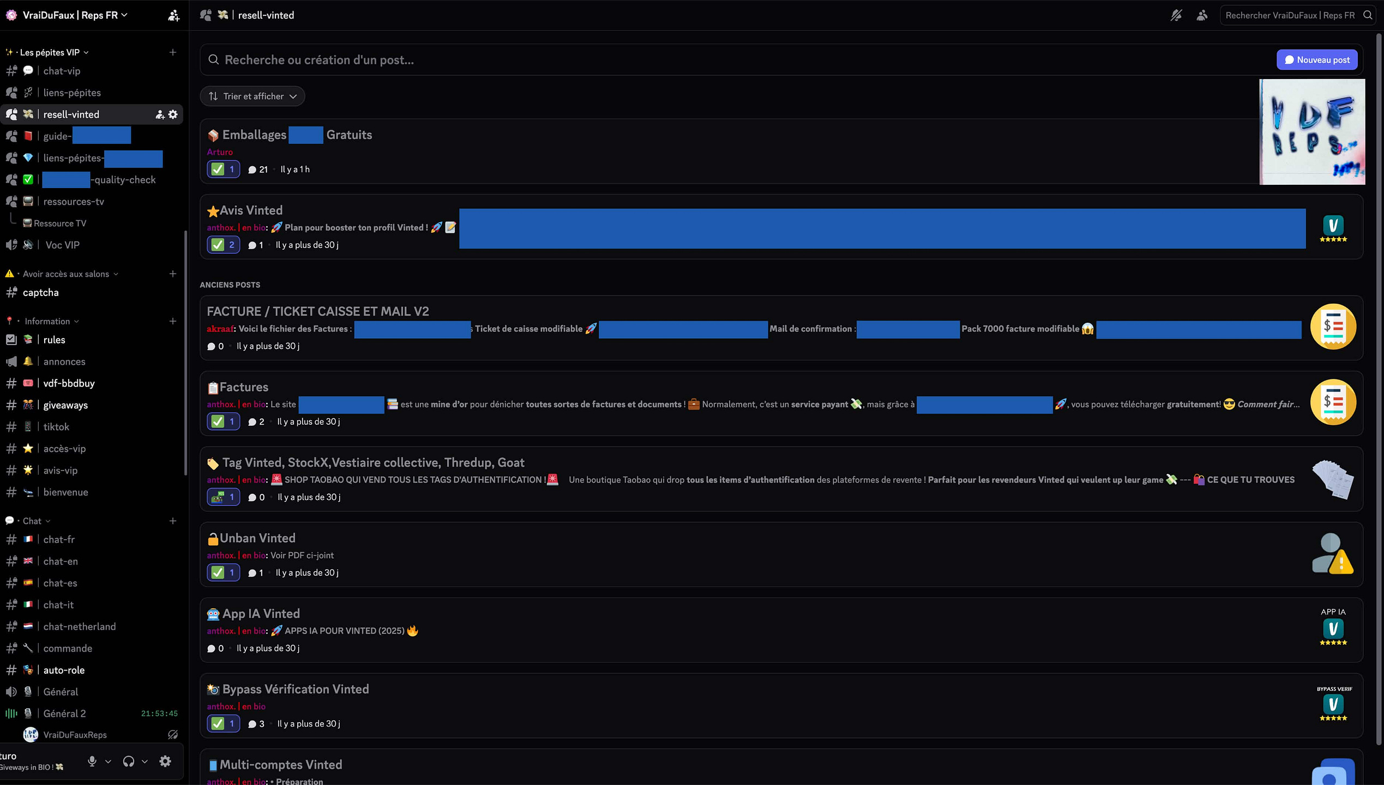Click the search magnifier in Rechercher VraiDuFaux field
Image resolution: width=1384 pixels, height=785 pixels.
[1368, 15]
